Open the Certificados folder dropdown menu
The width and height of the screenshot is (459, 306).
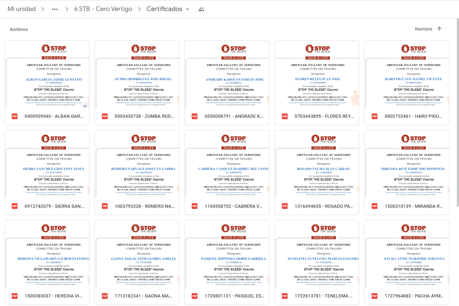(x=187, y=9)
